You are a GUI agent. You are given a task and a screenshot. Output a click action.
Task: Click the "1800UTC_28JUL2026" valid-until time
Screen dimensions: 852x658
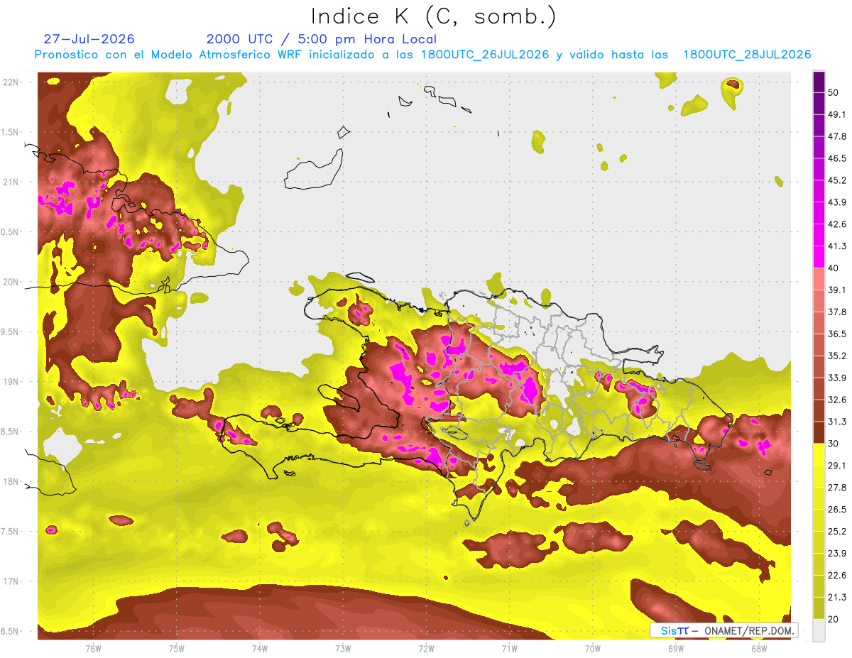[x=747, y=55]
